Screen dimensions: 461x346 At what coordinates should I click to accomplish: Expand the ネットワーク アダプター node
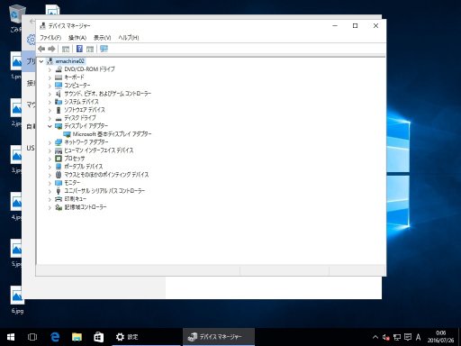pyautogui.click(x=50, y=142)
